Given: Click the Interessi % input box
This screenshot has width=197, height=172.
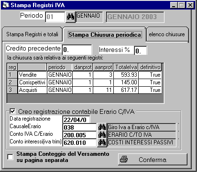Looking at the screenshot, I should point(141,51).
